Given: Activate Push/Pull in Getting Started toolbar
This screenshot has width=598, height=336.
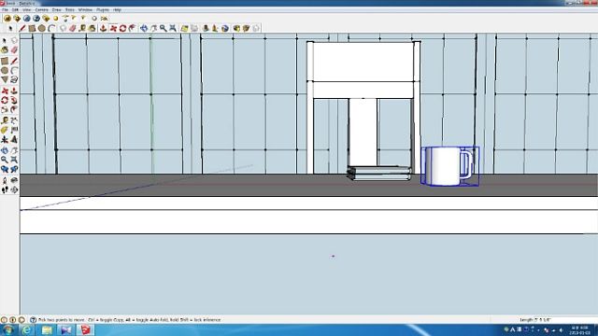Looking at the screenshot, I should tap(103, 28).
